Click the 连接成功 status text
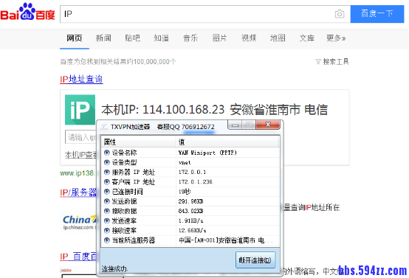The width and height of the screenshot is (409, 278). (114, 269)
